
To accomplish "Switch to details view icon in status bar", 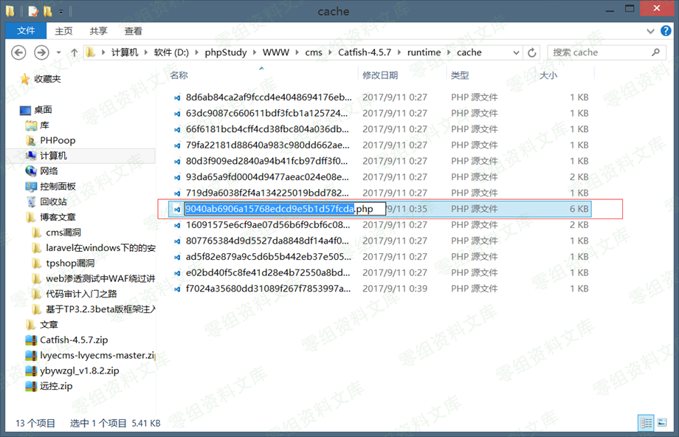I will [x=647, y=423].
